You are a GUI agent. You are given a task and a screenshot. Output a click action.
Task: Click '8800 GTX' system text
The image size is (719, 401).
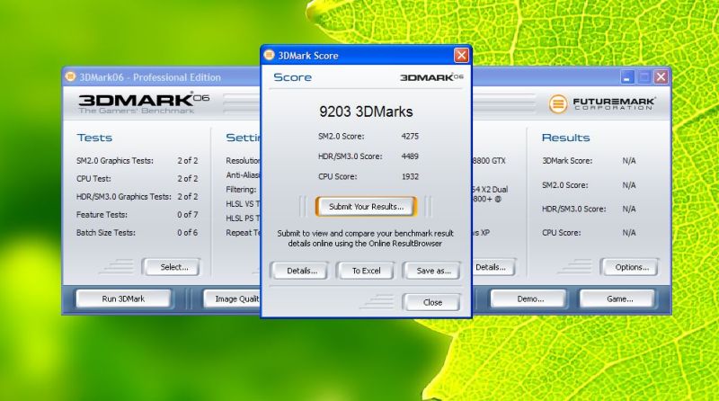[x=489, y=161]
